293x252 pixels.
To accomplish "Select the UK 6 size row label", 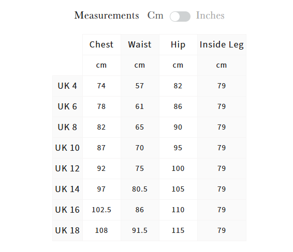I will coord(67,106).
